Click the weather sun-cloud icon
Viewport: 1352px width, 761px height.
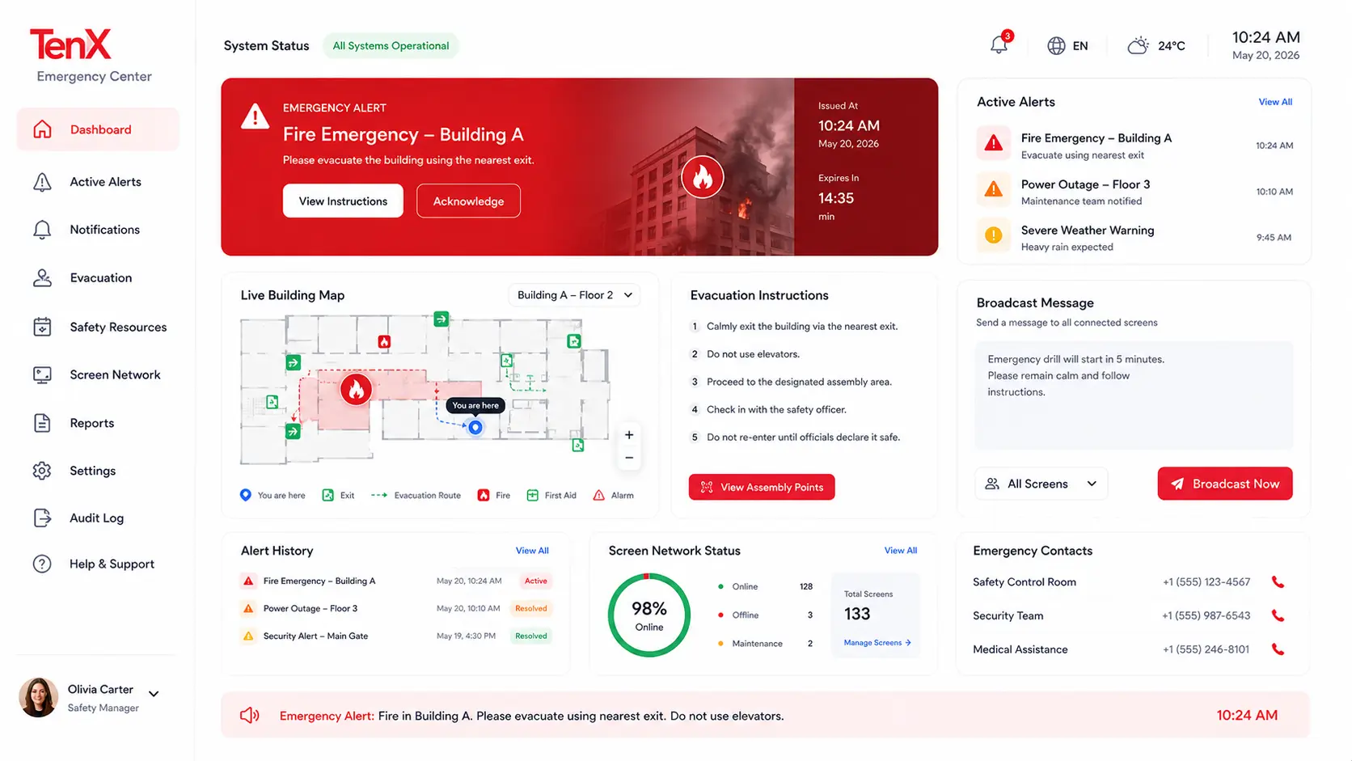pos(1138,45)
